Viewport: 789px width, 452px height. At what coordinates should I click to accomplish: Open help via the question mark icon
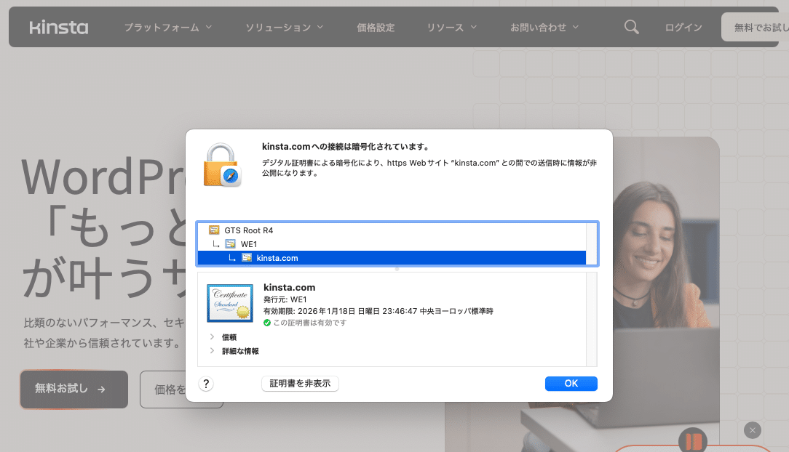pos(206,384)
